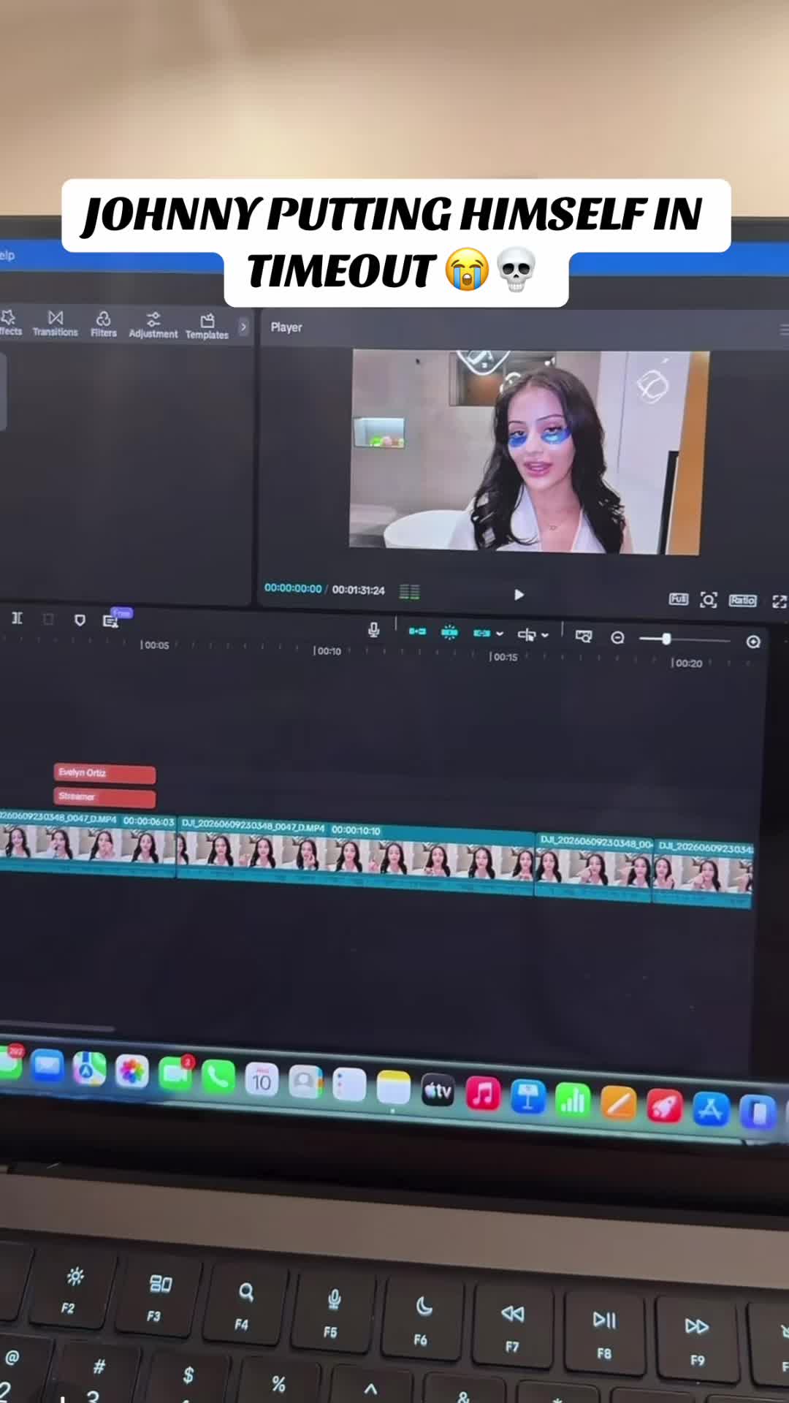Select the Streamer text clip
This screenshot has height=1403, width=789.
click(104, 796)
